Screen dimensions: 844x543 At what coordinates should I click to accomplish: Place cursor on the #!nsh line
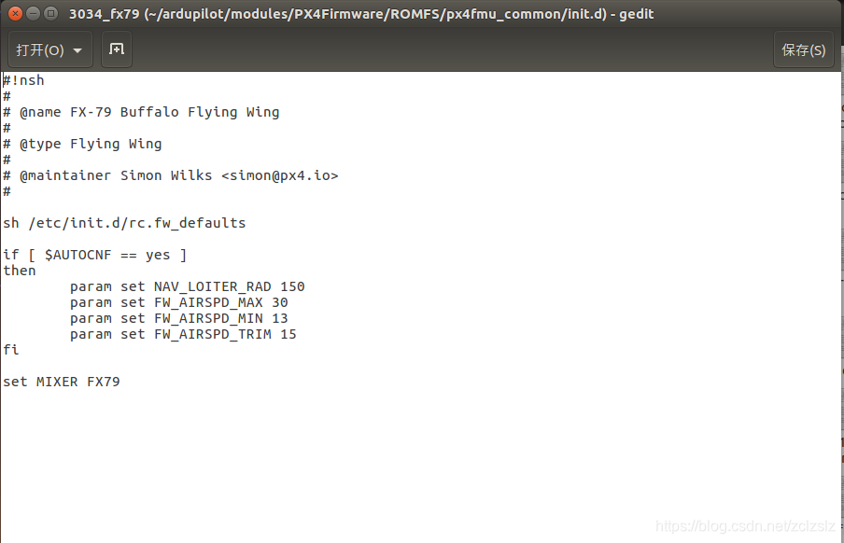click(x=23, y=81)
